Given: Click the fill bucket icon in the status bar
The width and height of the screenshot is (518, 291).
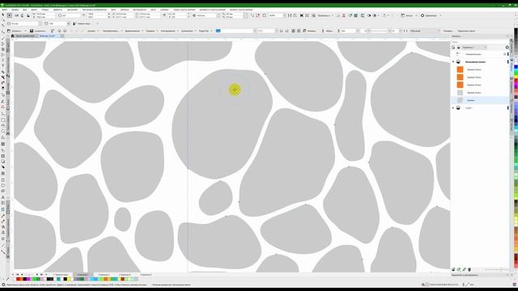Looking at the screenshot, I should tap(423, 284).
